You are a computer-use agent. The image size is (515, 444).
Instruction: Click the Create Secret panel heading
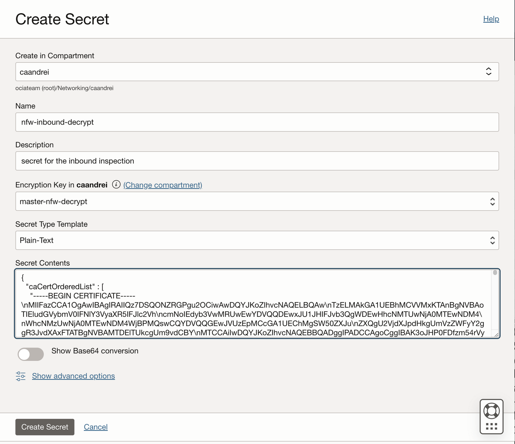click(x=62, y=19)
